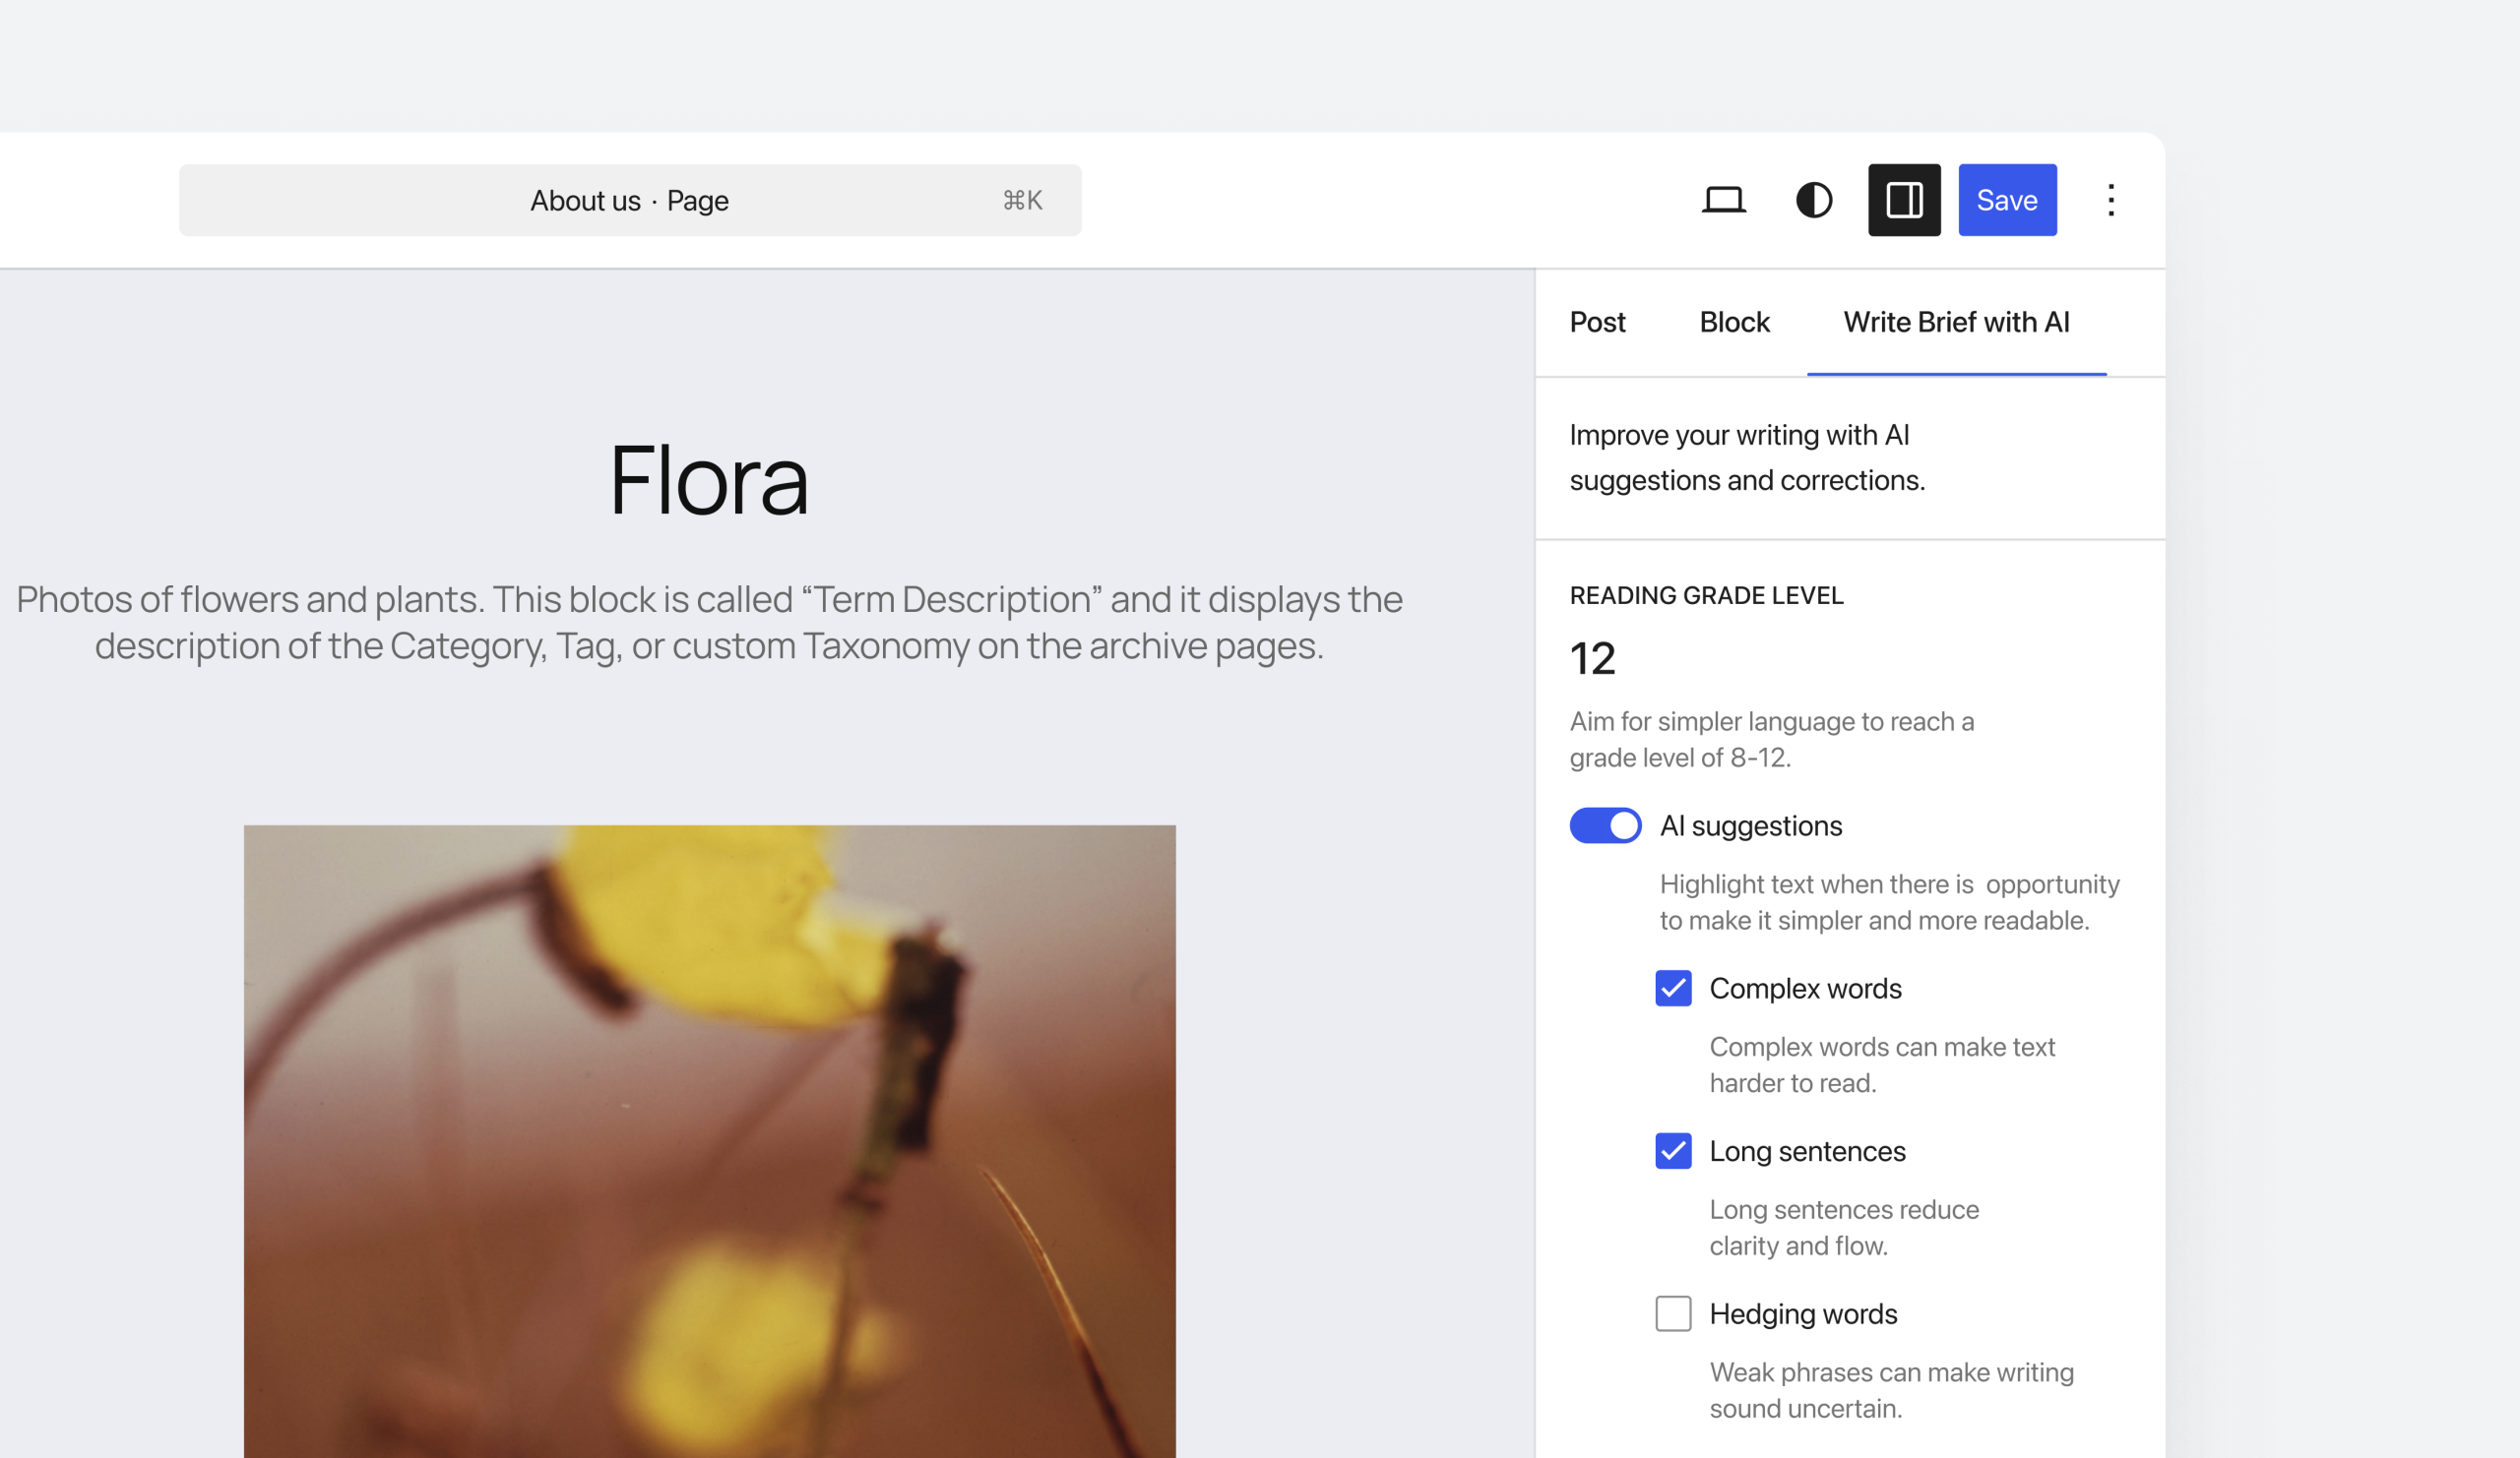Uncheck the Long sentences checkbox

pyautogui.click(x=1672, y=1150)
